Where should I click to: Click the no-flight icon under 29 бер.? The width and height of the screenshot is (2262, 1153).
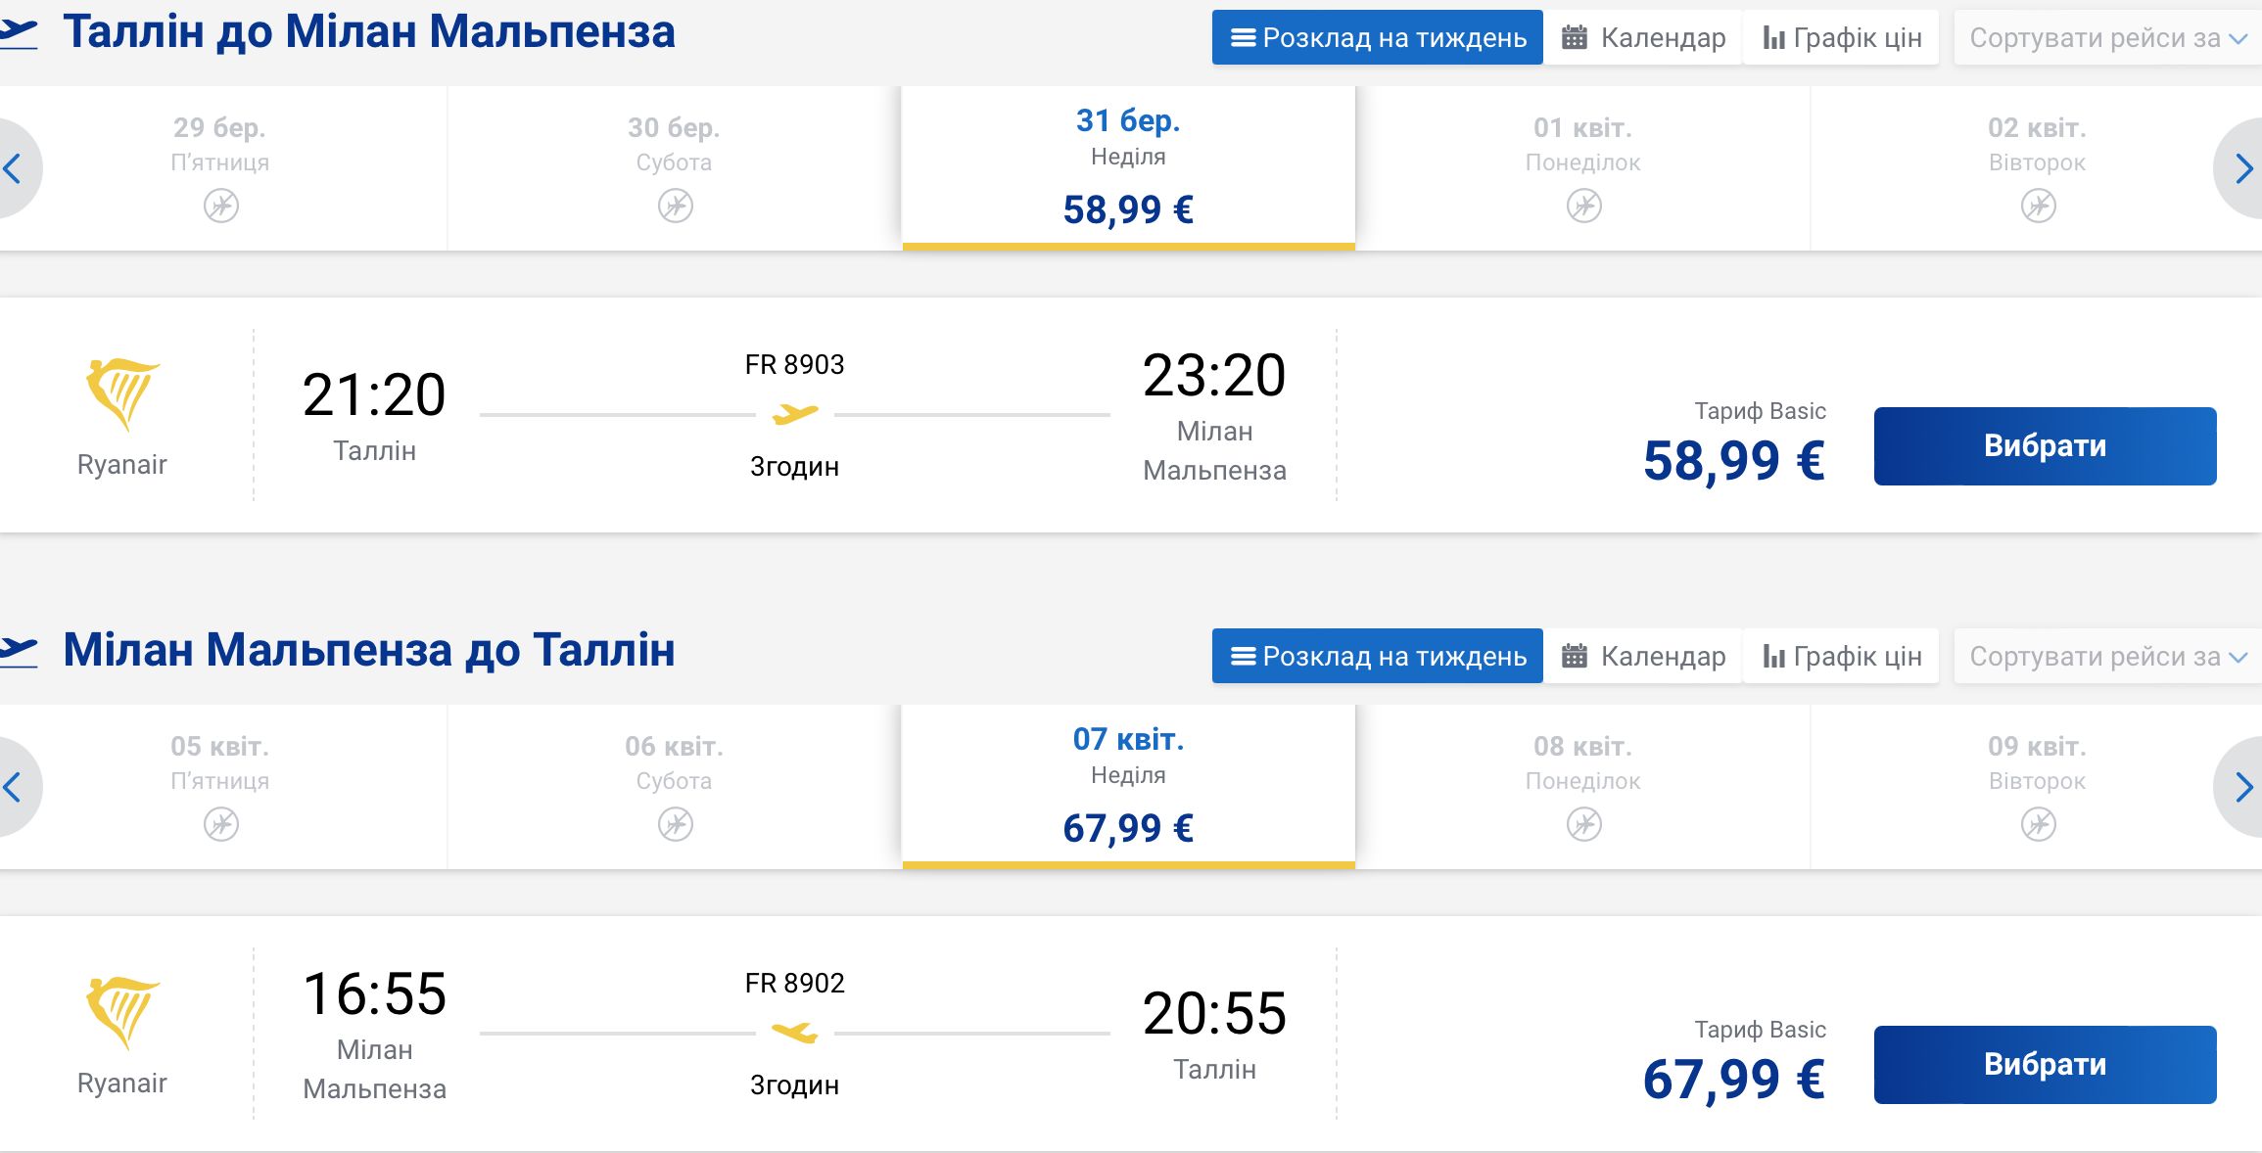click(221, 206)
